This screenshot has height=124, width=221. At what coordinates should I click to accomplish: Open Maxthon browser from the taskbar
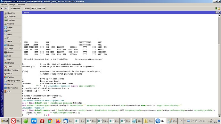tap(34, 121)
